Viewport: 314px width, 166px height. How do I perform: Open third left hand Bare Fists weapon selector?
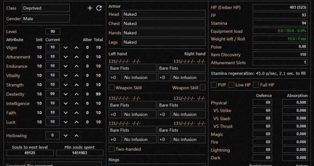pyautogui.click(x=133, y=130)
